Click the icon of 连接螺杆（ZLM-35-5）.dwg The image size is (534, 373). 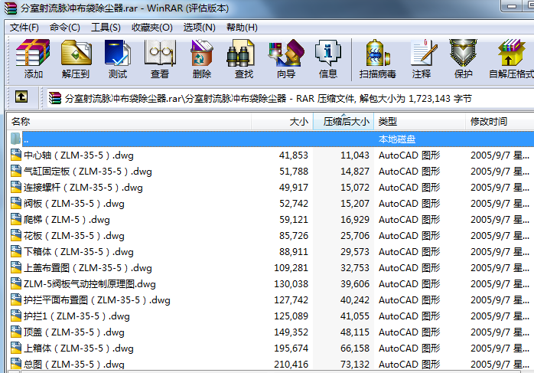pyautogui.click(x=15, y=187)
